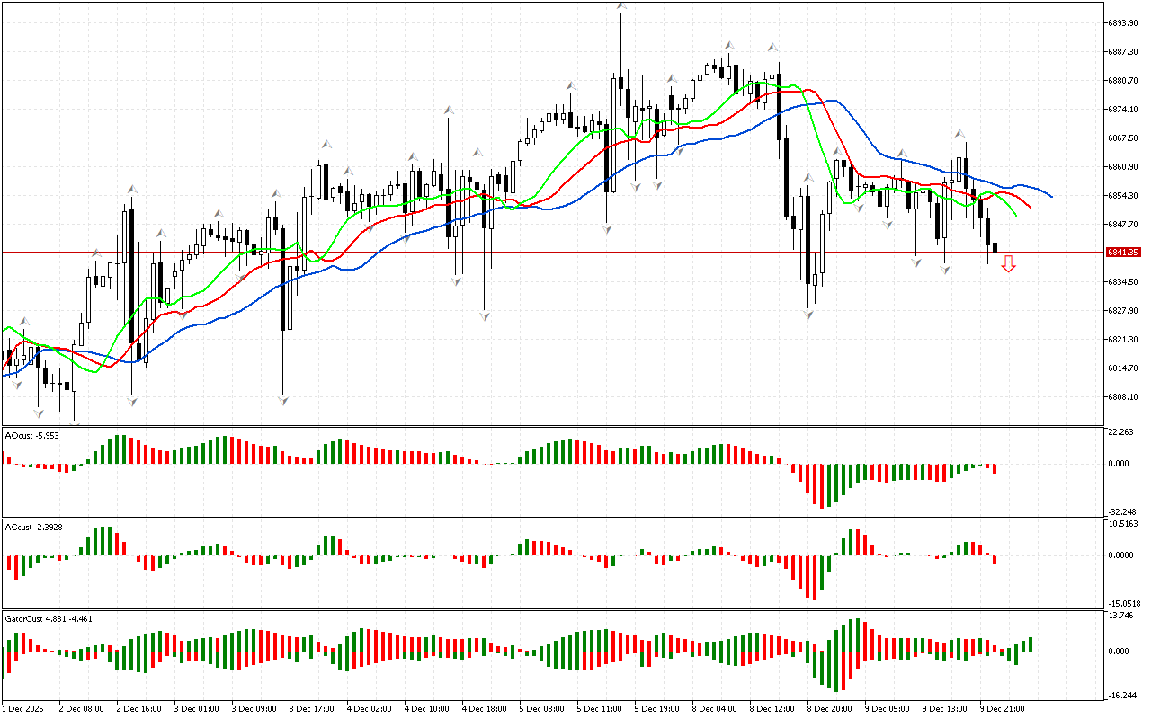This screenshot has height=719, width=1151.
Task: Click the -15.0518 AC scale value
Action: click(1125, 603)
